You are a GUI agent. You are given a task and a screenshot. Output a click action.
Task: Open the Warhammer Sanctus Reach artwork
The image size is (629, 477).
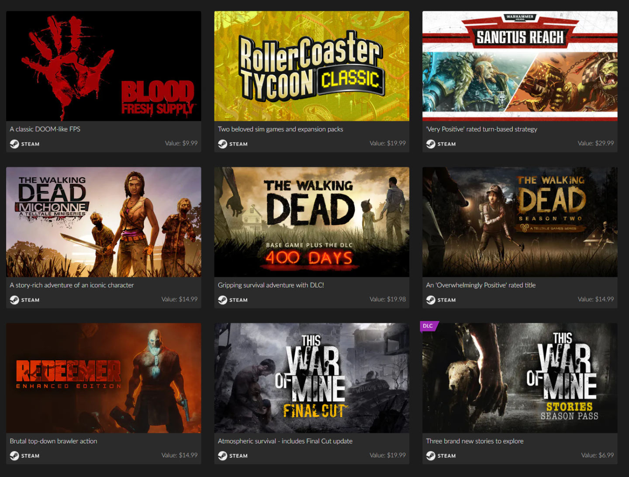(520, 66)
